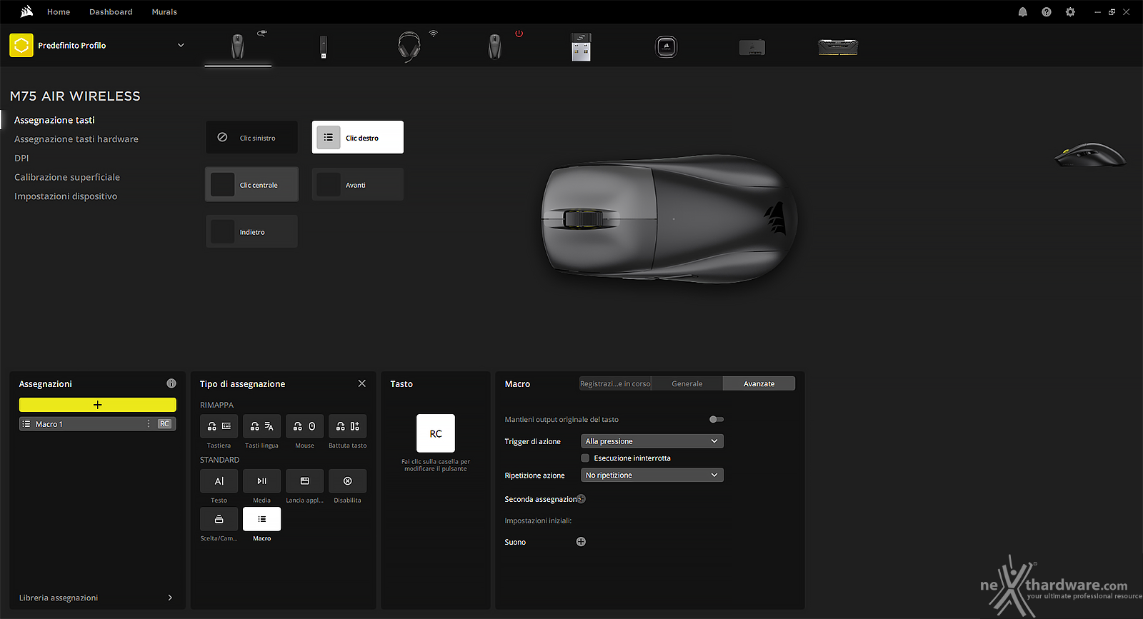Choose Macro assignment type
The image size is (1143, 619).
tap(261, 519)
